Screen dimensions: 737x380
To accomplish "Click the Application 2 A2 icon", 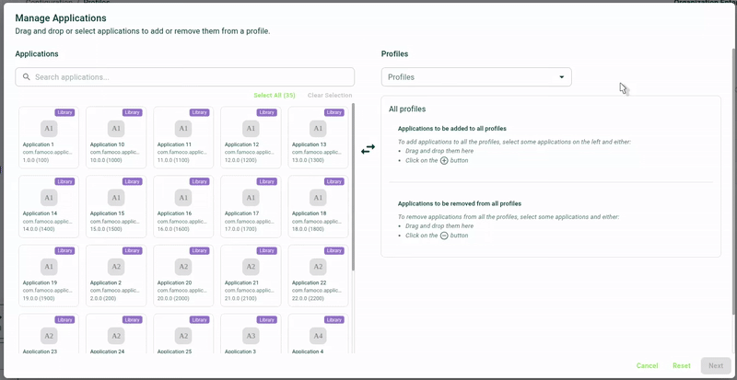I will coord(116,267).
